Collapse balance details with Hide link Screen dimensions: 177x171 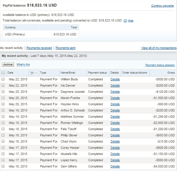pos(130,21)
